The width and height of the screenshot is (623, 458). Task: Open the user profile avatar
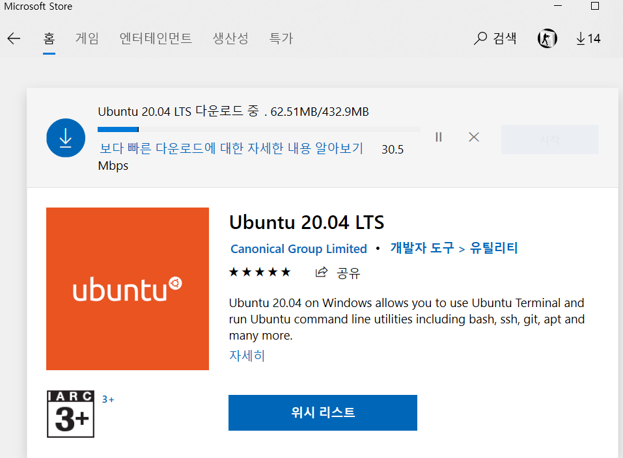tap(547, 39)
